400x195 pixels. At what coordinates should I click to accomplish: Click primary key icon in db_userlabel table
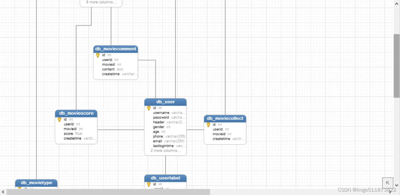click(x=149, y=184)
